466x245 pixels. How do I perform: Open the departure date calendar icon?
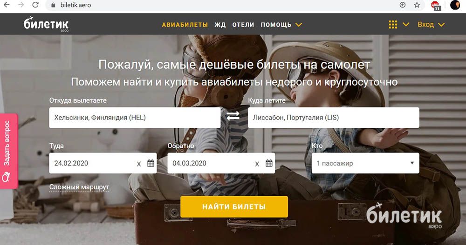(x=151, y=163)
